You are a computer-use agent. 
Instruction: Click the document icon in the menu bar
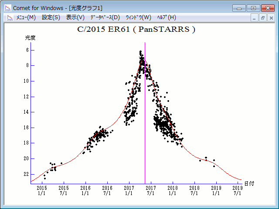tap(10, 17)
